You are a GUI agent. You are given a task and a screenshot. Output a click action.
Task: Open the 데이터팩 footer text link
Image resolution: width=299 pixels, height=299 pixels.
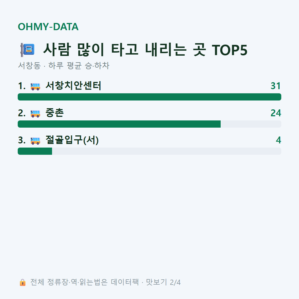(125, 282)
